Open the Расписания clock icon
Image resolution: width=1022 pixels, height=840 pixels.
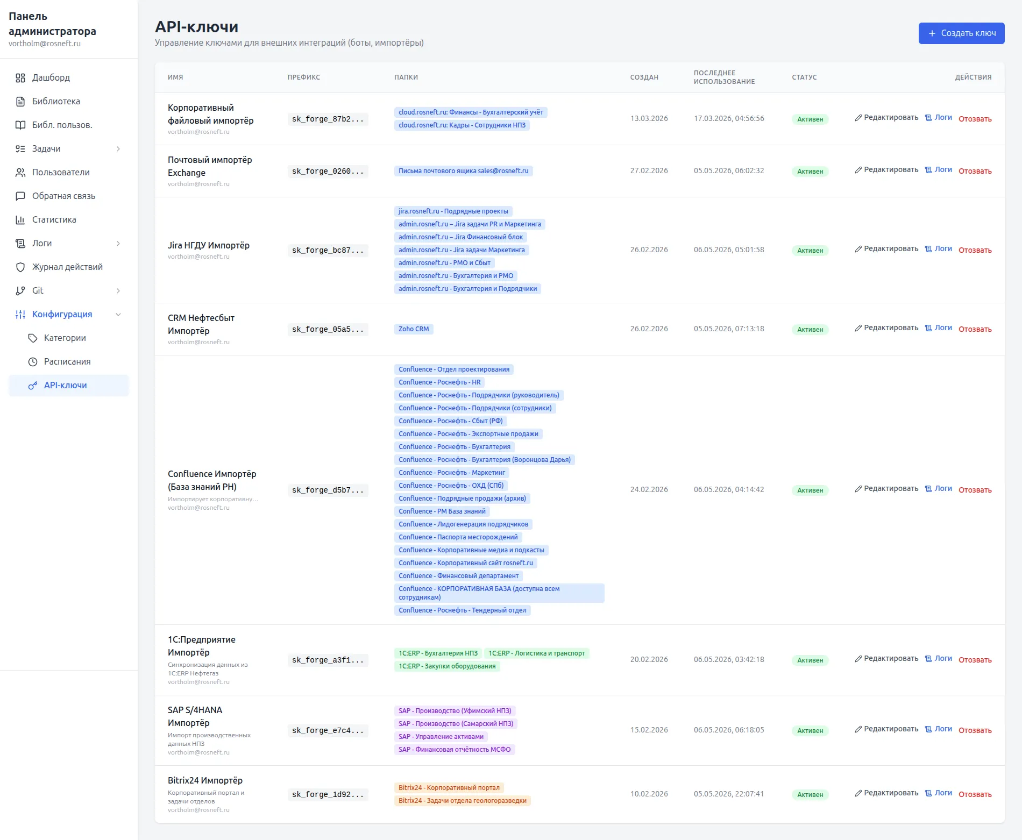[x=33, y=362]
